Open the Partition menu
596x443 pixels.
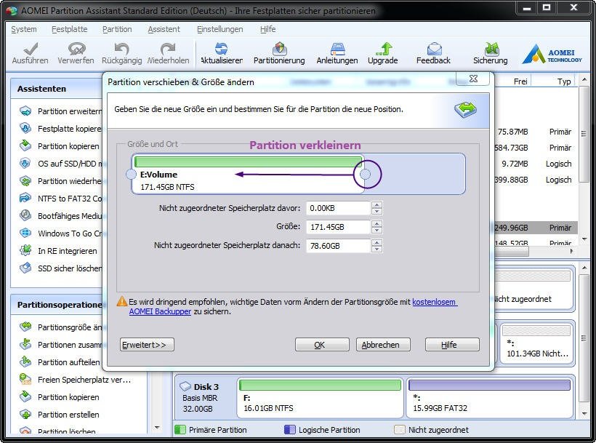pos(117,29)
